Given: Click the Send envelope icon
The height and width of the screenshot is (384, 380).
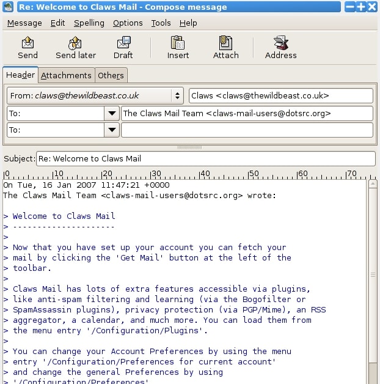Looking at the screenshot, I should [27, 43].
